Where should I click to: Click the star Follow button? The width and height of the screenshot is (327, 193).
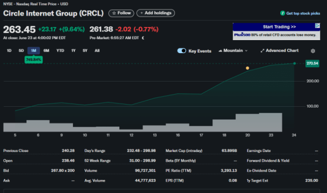tap(121, 13)
